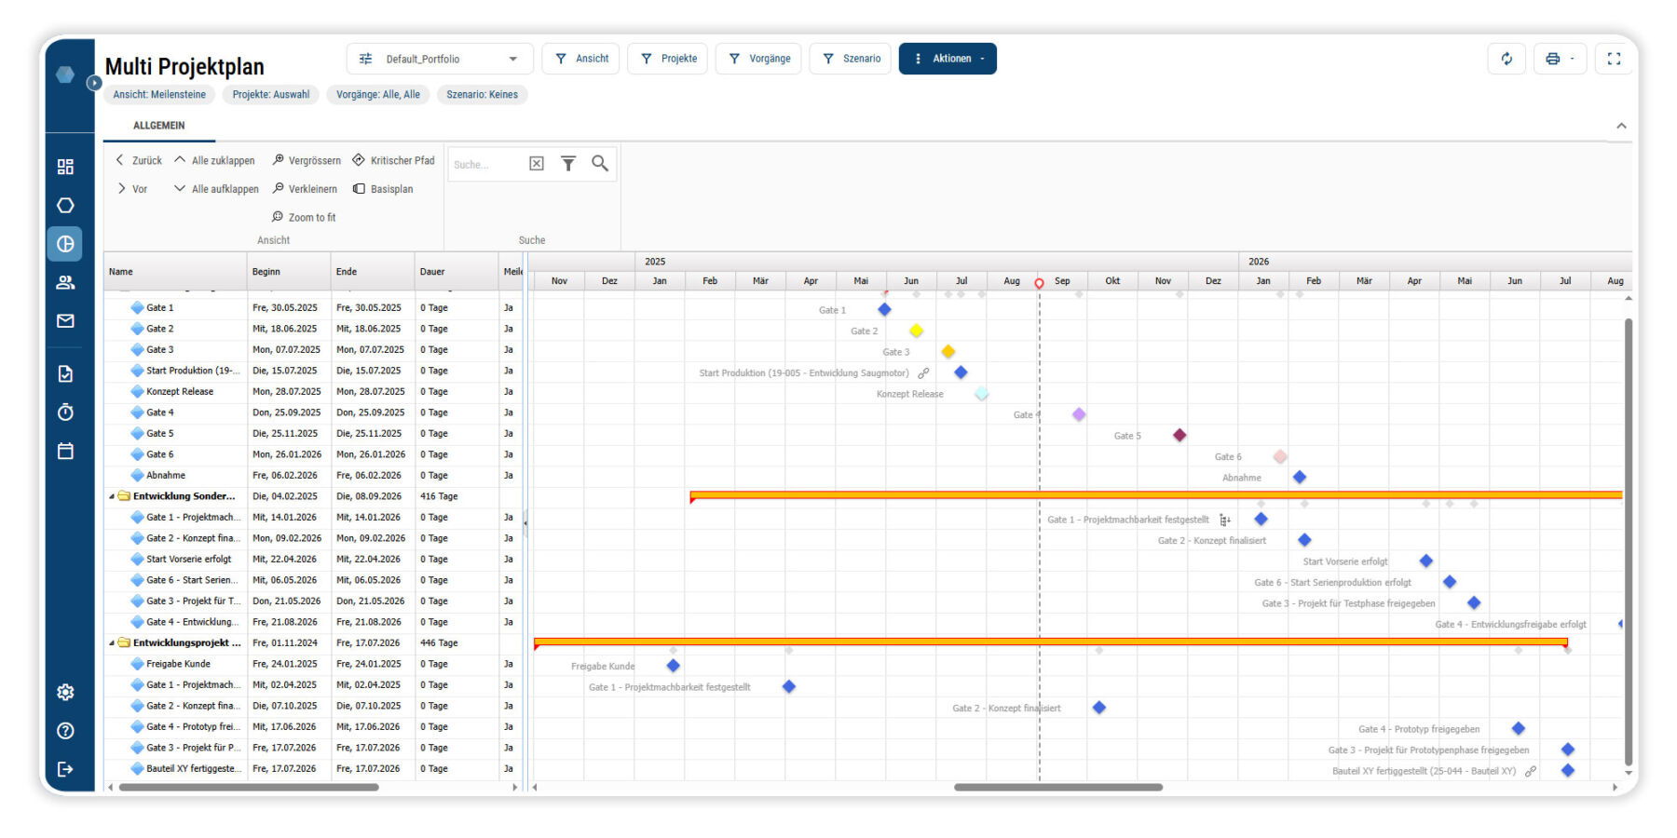The height and width of the screenshot is (838, 1677).
Task: Open the settings gear in sidebar
Action: click(x=65, y=692)
